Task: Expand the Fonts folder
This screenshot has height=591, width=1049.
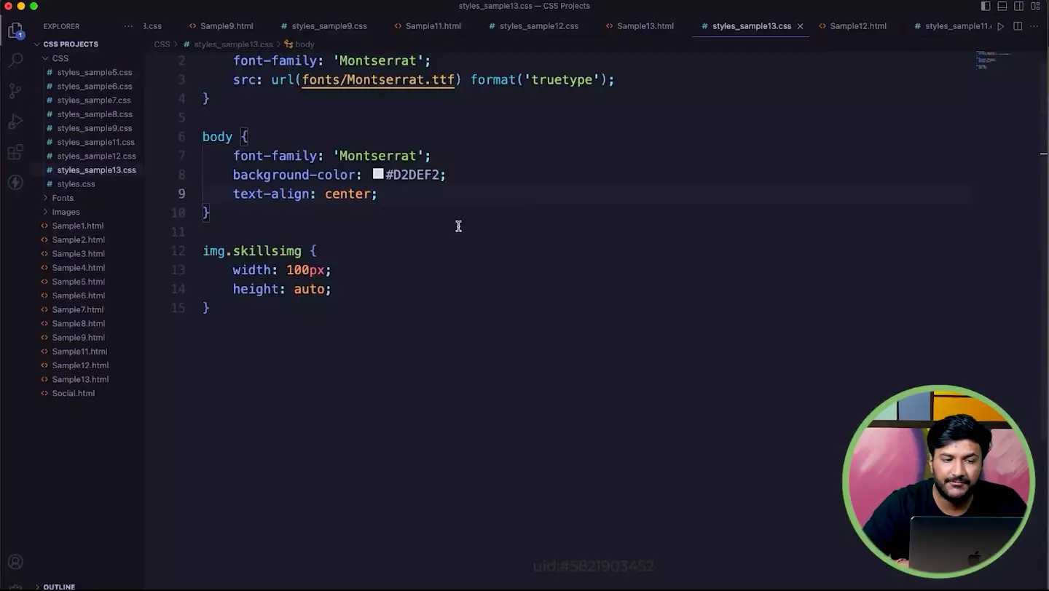Action: tap(62, 198)
